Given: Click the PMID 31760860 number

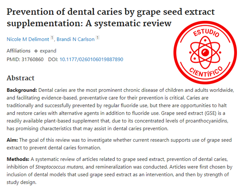Looking at the screenshot, I should tap(32, 59).
